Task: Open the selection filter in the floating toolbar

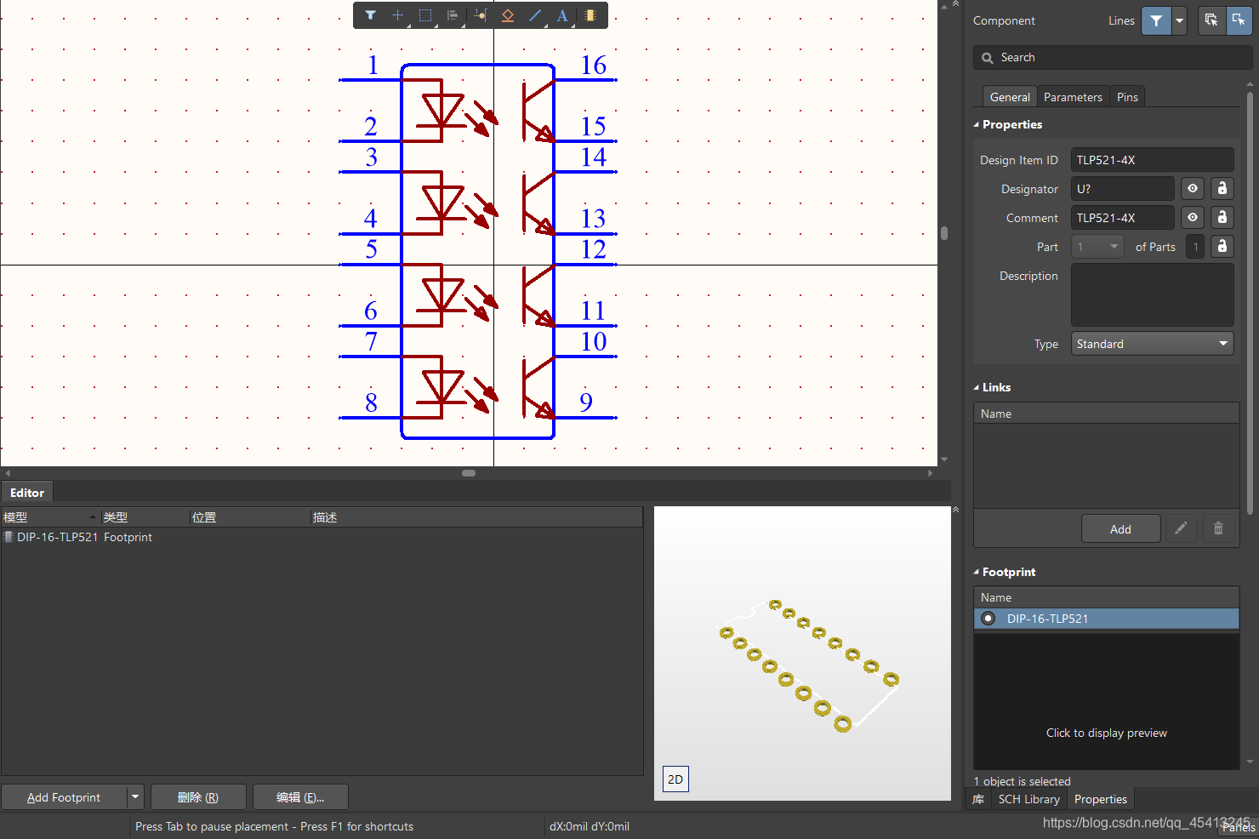Action: (x=371, y=15)
